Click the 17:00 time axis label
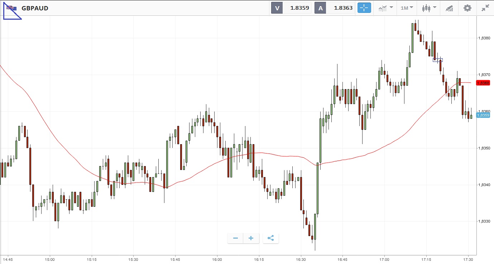The width and height of the screenshot is (494, 264). [x=384, y=259]
